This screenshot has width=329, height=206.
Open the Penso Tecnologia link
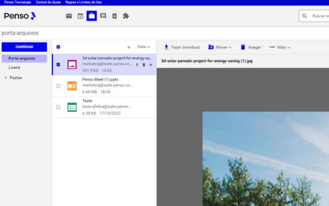tap(18, 2)
